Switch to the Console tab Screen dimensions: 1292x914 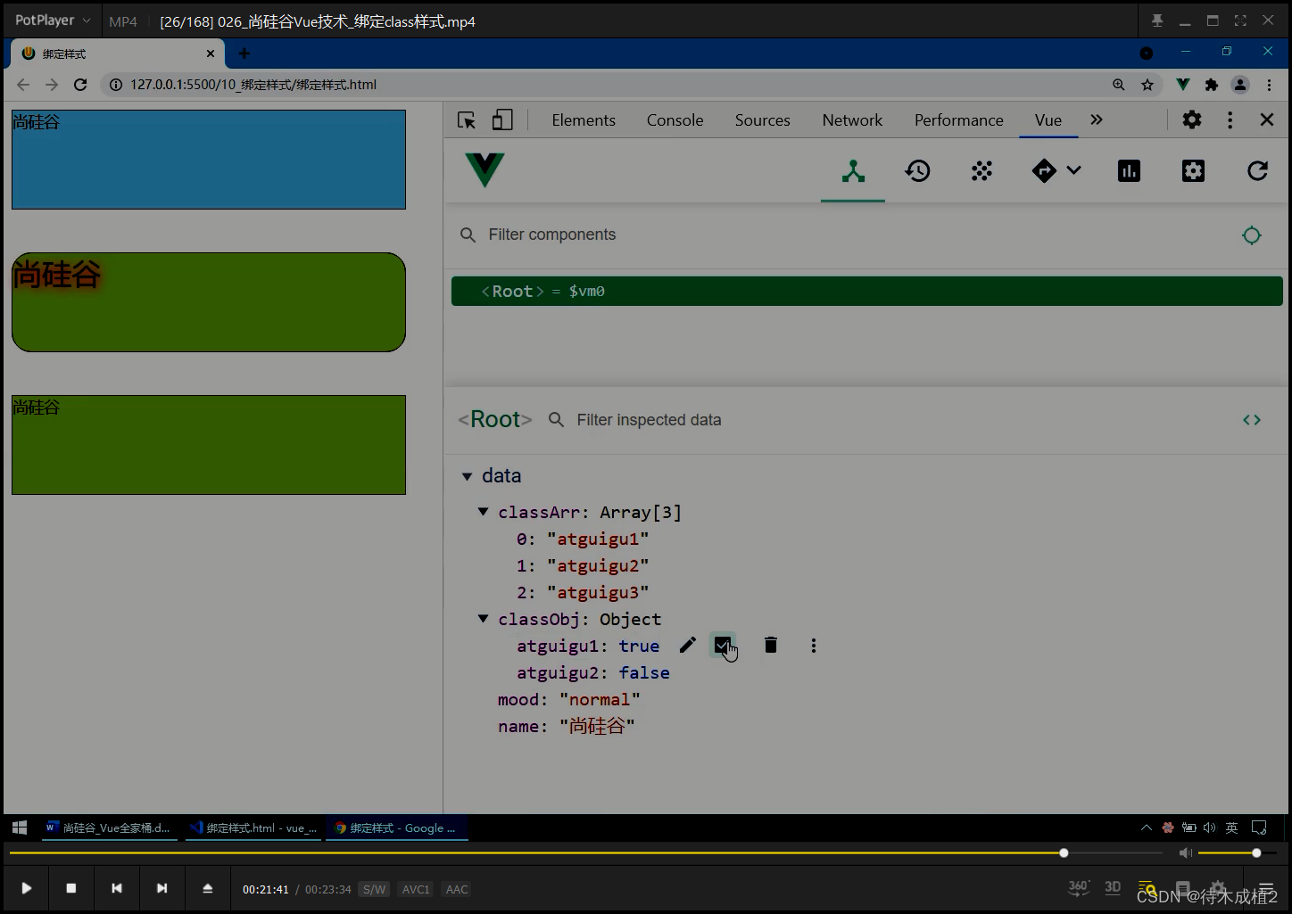coord(675,120)
